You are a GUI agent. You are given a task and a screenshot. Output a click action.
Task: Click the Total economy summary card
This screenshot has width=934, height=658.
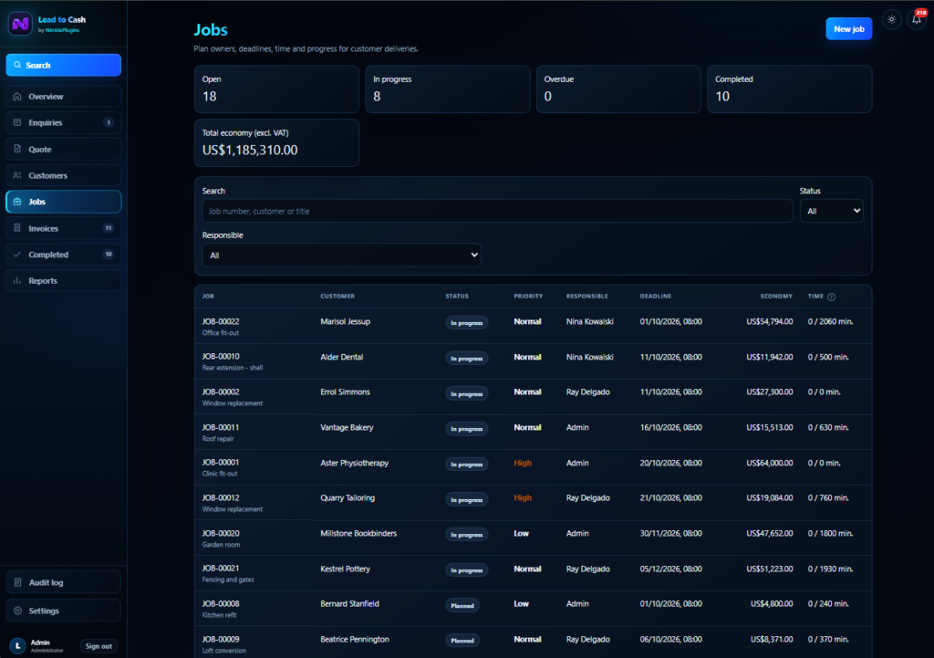pos(277,143)
